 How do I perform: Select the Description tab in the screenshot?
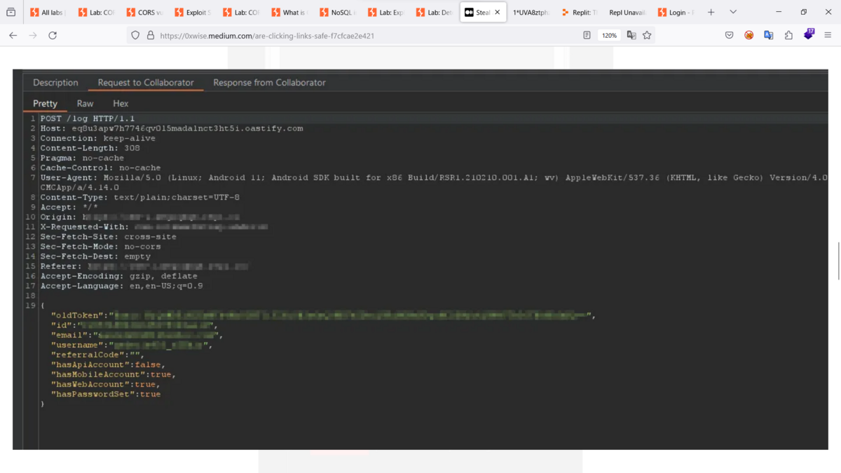[55, 83]
